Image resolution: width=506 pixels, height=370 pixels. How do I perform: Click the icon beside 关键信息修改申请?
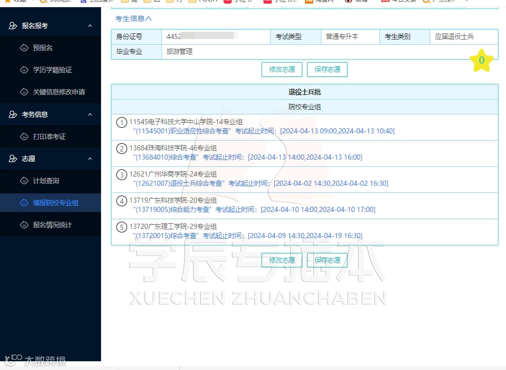[x=24, y=92]
